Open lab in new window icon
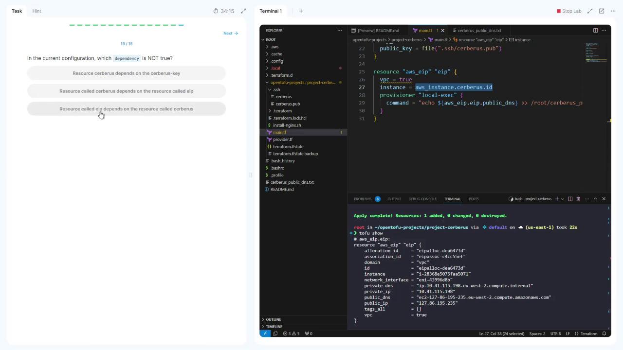The width and height of the screenshot is (623, 350). pos(602,11)
